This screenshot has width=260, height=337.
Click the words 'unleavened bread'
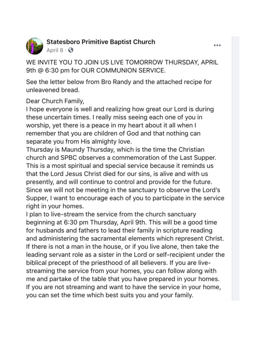53,90
